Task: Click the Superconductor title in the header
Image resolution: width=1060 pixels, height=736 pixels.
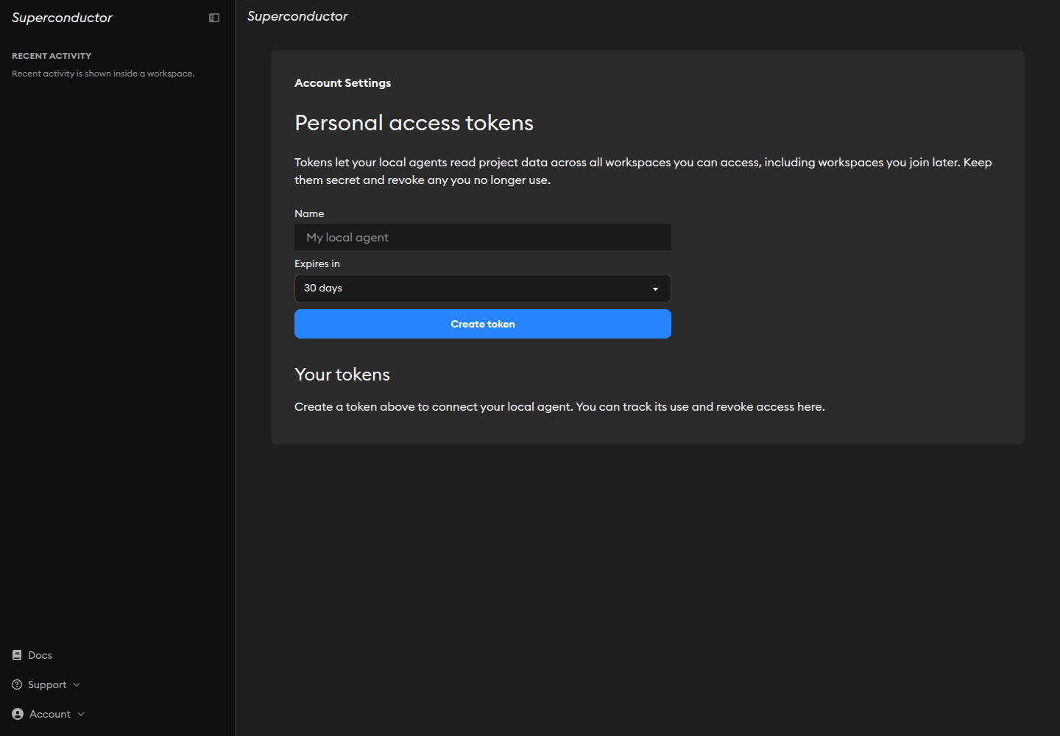Action: [297, 16]
